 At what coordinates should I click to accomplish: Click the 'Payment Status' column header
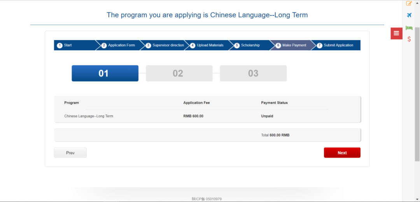point(274,103)
